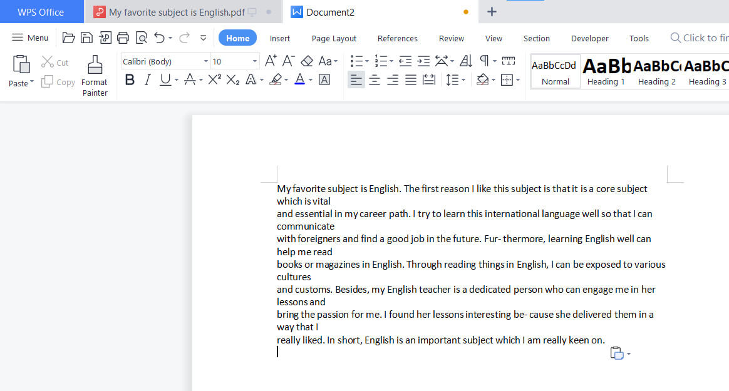Show paragraph marks

485,61
